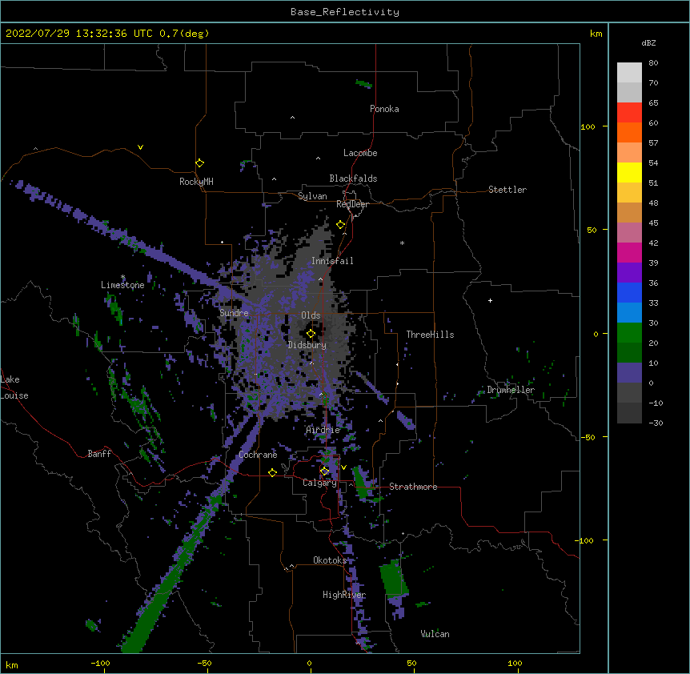Click the light gray 80 dBZ legend swatch

click(629, 73)
